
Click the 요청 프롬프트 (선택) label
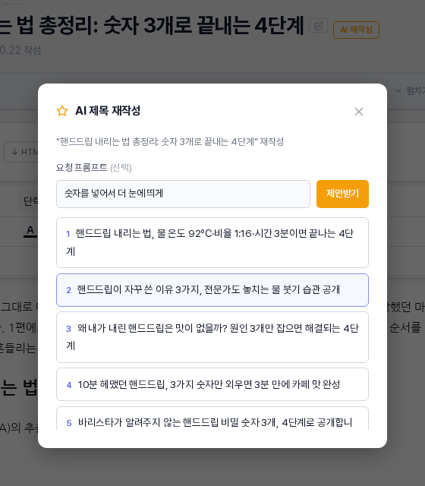(x=94, y=167)
